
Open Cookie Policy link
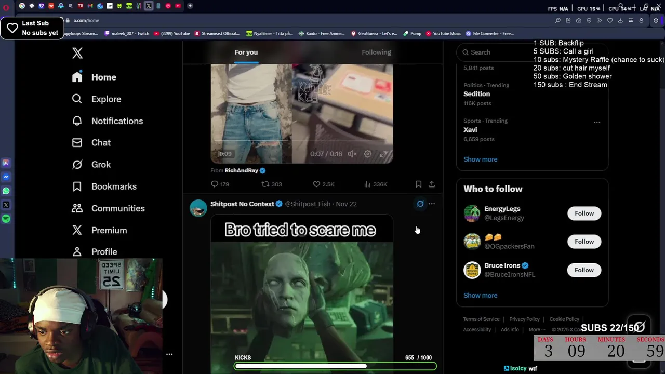(564, 319)
